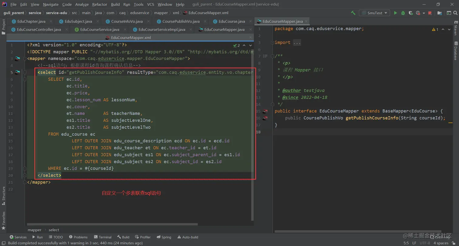This screenshot has width=459, height=246.
Task: Collapse the fold marker at the closing mapper tag on line 21
Action: (x=25, y=182)
